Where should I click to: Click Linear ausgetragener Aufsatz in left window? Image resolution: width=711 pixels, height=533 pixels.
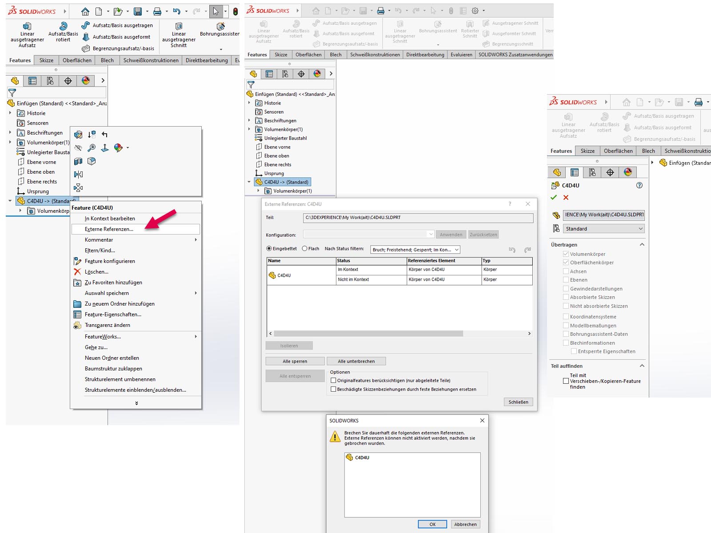pyautogui.click(x=27, y=35)
